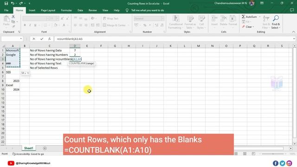
Task: Open Find & Select menu
Action: (276, 22)
